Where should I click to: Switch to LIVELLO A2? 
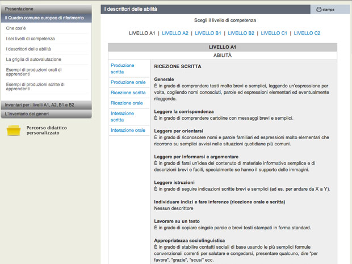175,33
